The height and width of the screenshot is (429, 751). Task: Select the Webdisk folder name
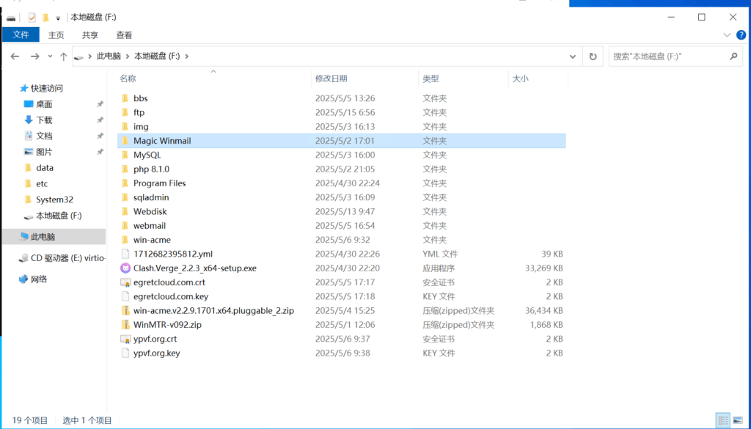150,212
